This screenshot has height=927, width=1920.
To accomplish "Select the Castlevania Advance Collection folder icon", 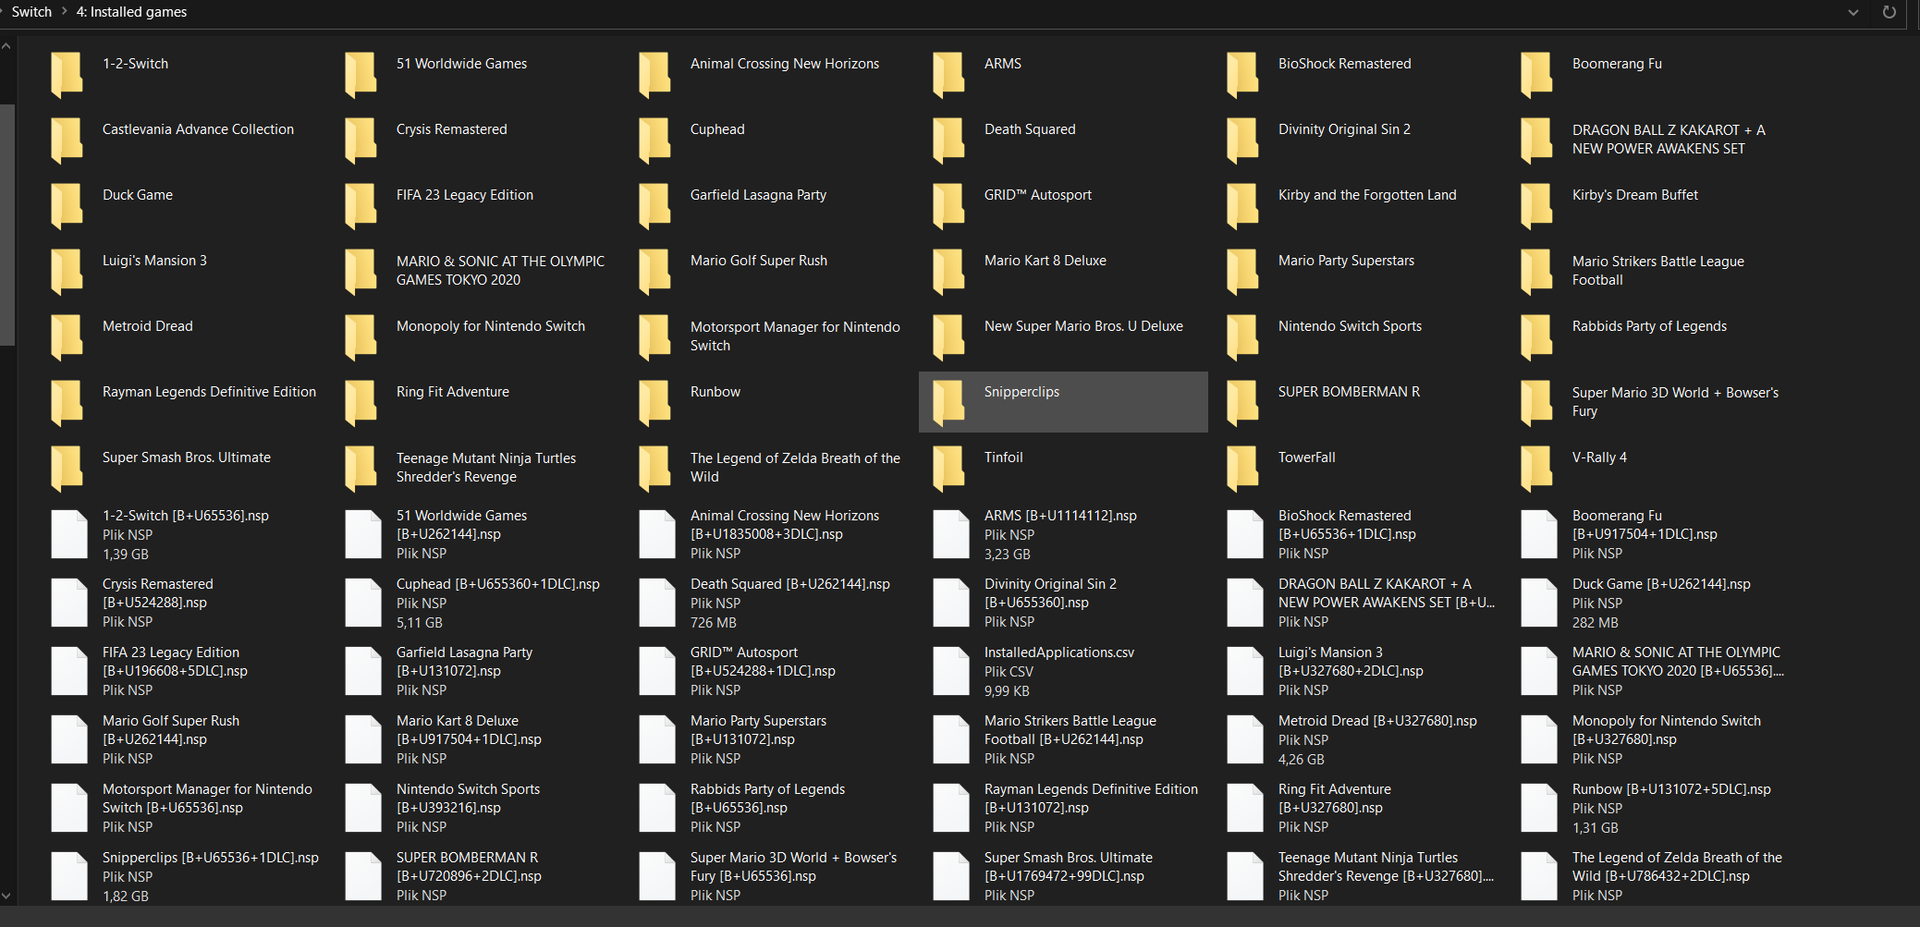I will coord(67,140).
